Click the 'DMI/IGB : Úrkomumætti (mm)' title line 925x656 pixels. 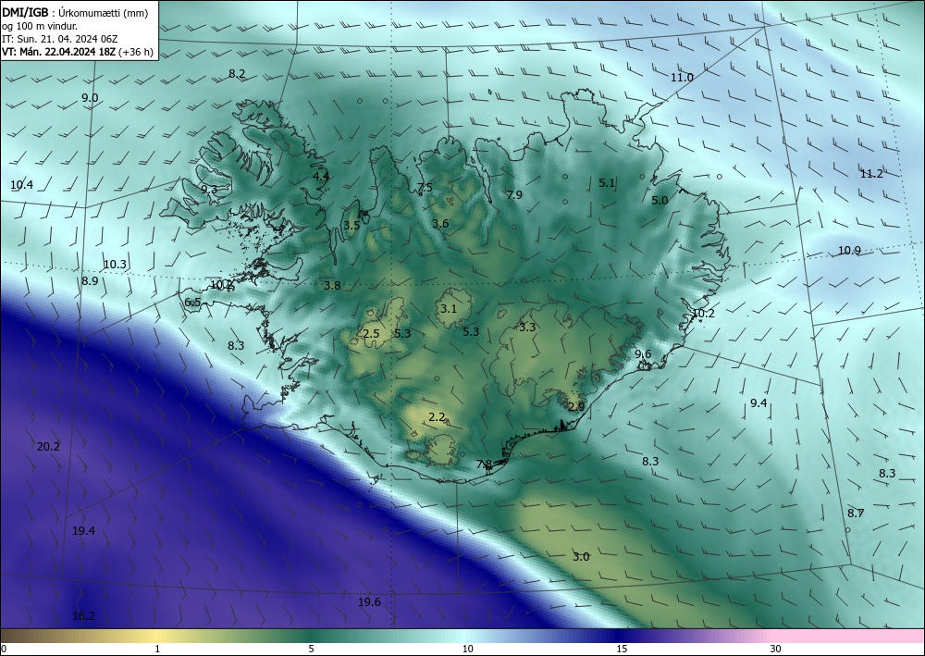[74, 13]
